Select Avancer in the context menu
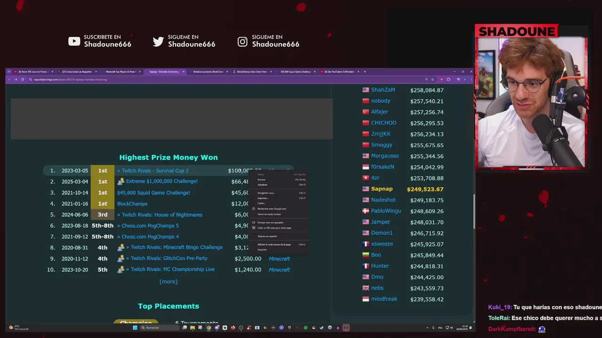Image resolution: width=602 pixels, height=338 pixels. coord(279,179)
